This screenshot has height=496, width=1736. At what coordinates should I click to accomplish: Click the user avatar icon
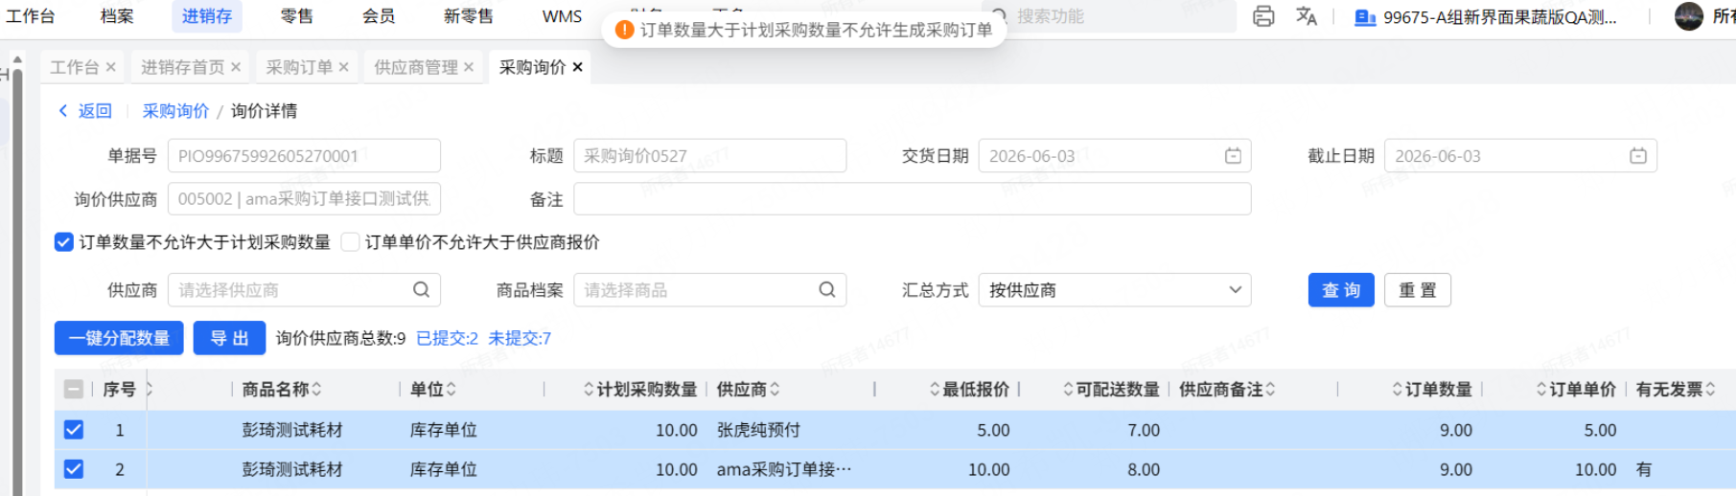click(1688, 16)
